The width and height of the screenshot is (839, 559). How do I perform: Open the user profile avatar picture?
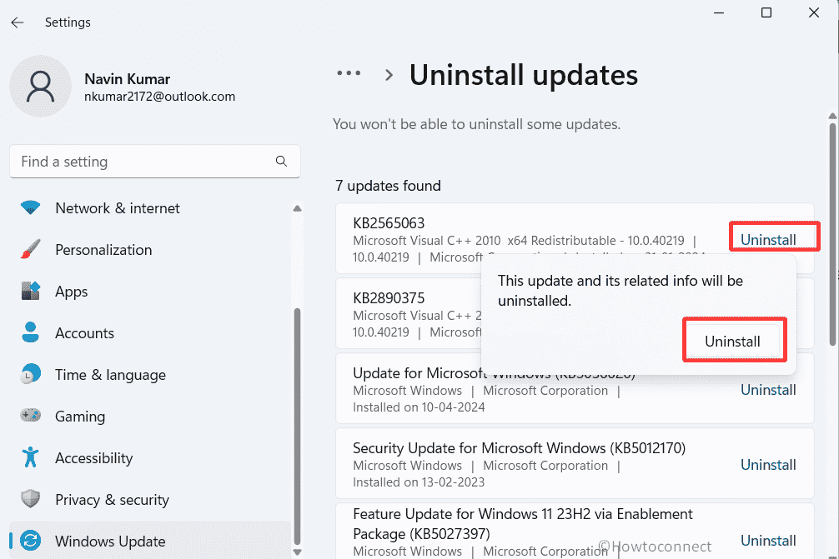[x=41, y=86]
